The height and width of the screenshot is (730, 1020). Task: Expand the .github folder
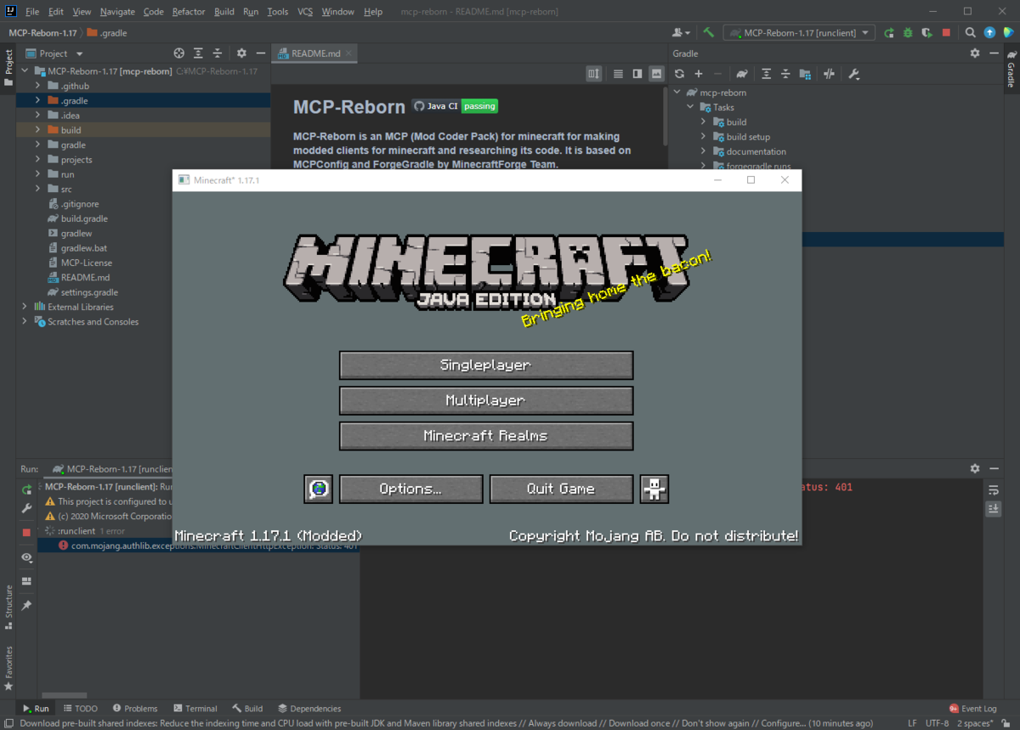coord(37,86)
